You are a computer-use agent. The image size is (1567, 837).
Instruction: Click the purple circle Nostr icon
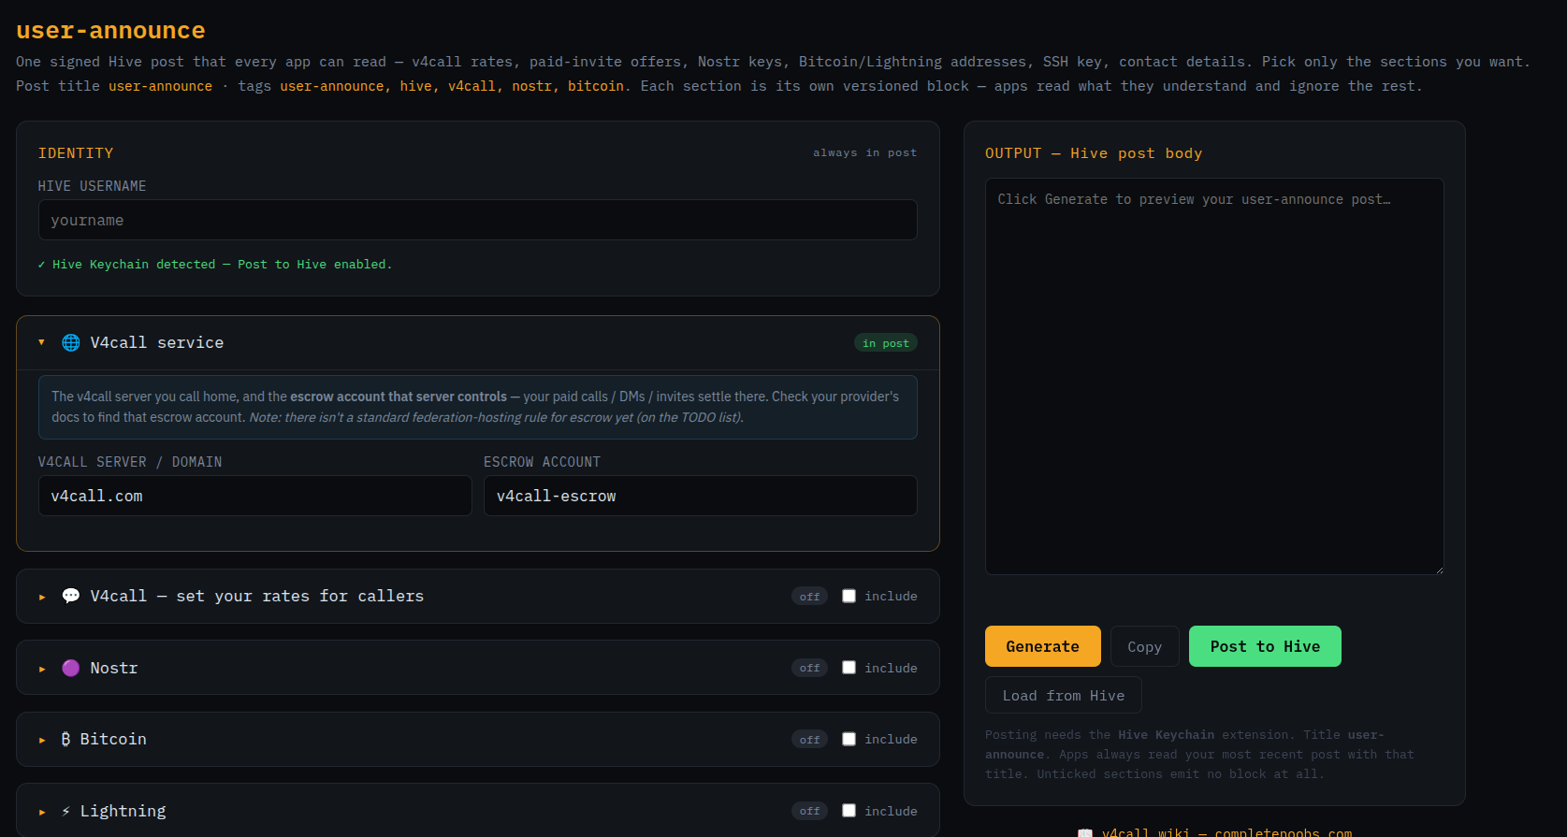[x=71, y=668]
